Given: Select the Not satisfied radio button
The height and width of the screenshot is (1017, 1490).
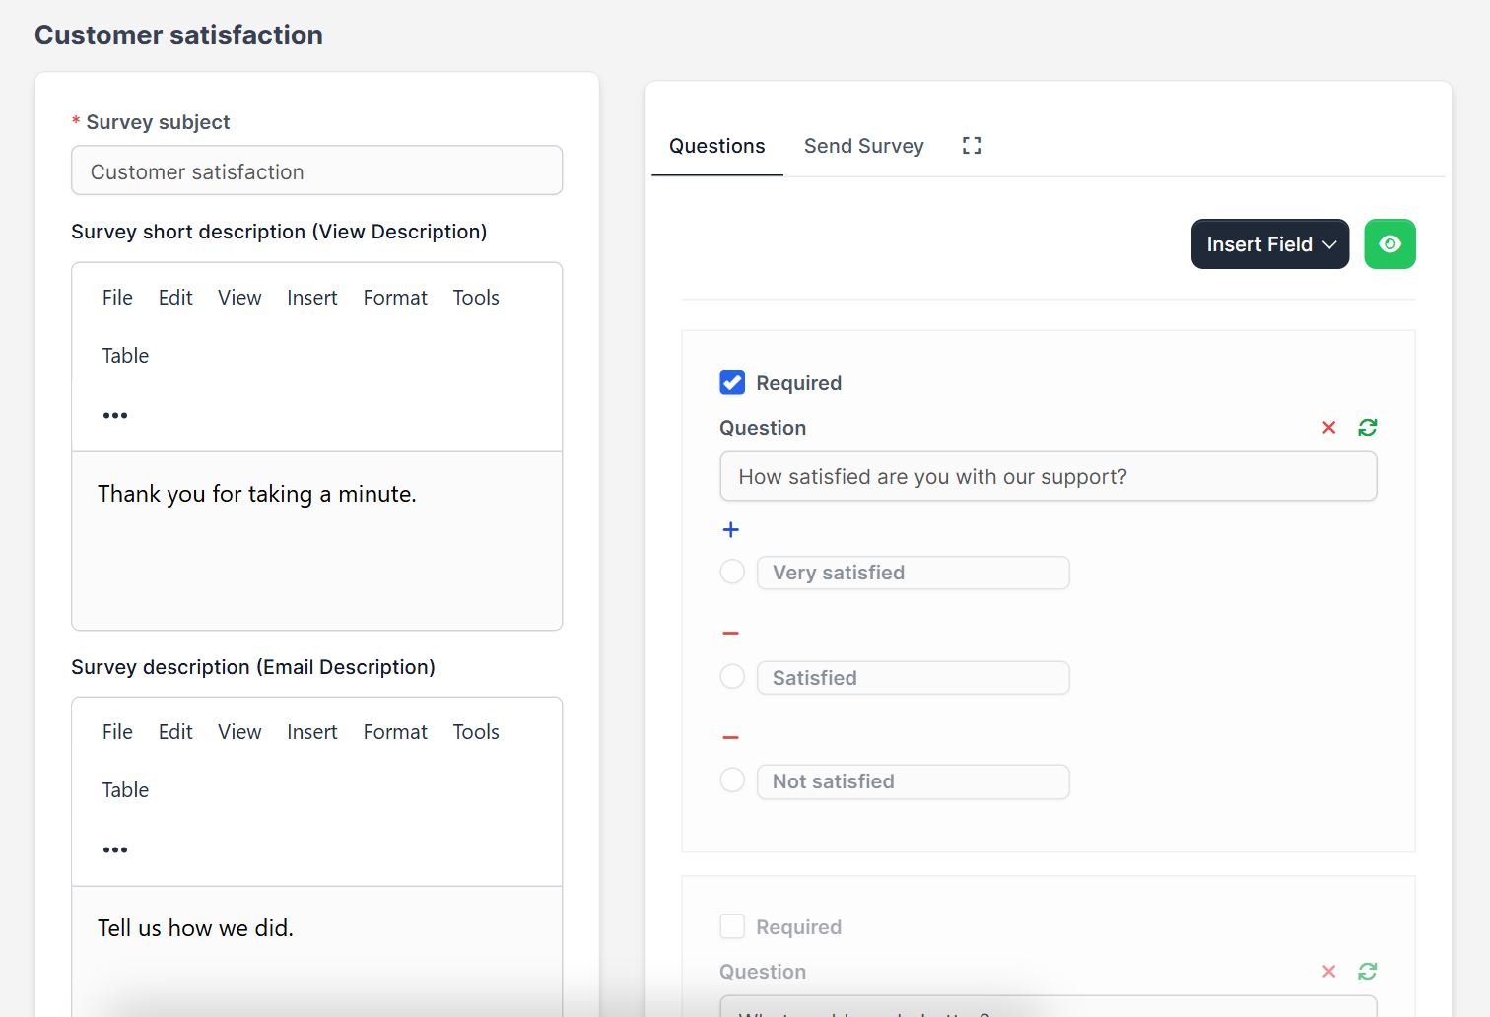Looking at the screenshot, I should (x=732, y=780).
